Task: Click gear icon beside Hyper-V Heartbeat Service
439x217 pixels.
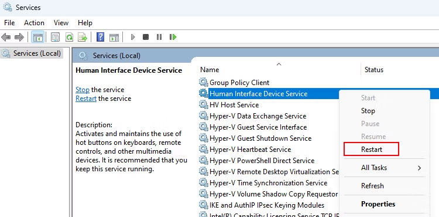Action: (x=204, y=150)
